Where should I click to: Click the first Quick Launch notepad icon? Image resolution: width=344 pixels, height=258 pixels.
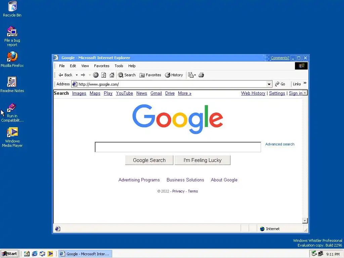(27, 254)
